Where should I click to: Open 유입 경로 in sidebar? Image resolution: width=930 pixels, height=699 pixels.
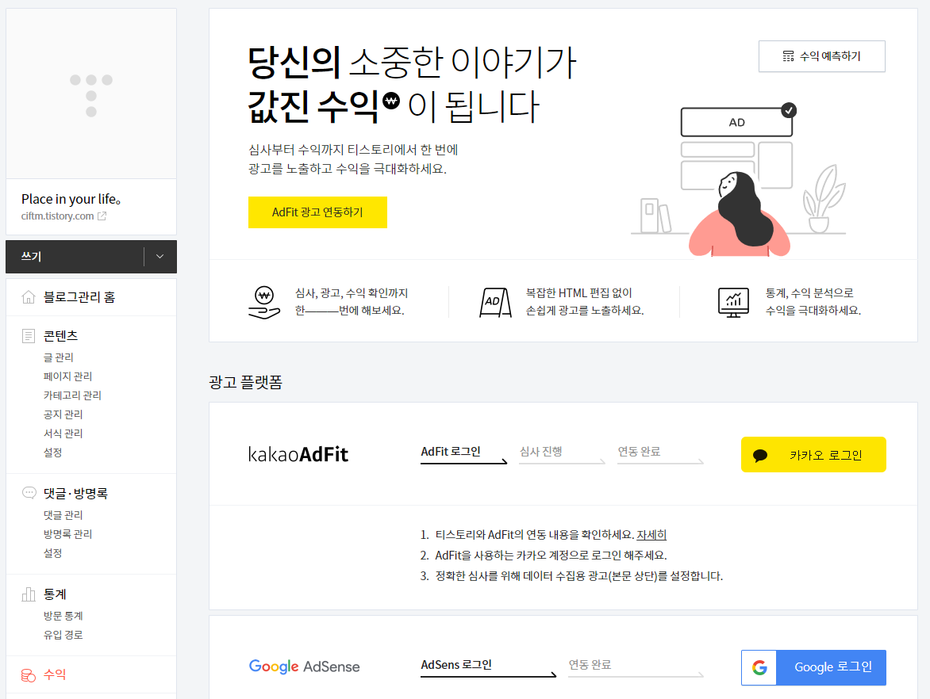tap(63, 635)
